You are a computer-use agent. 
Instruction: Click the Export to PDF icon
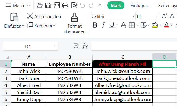tap(57, 5)
